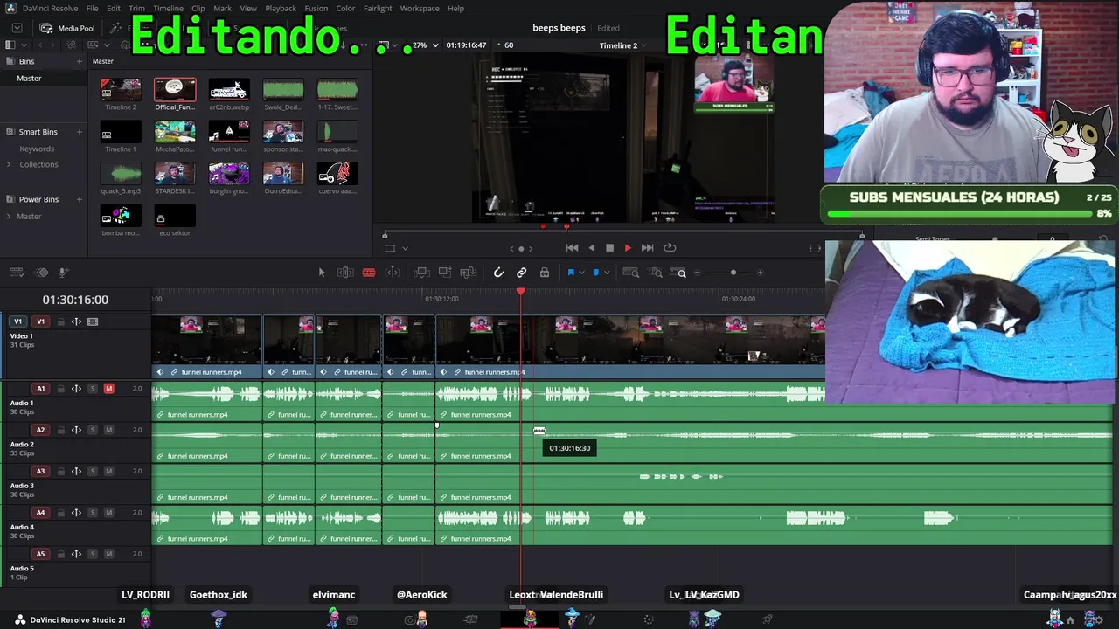The height and width of the screenshot is (629, 1119).
Task: Open the viewer zoom 27% dropdown
Action: 425,45
